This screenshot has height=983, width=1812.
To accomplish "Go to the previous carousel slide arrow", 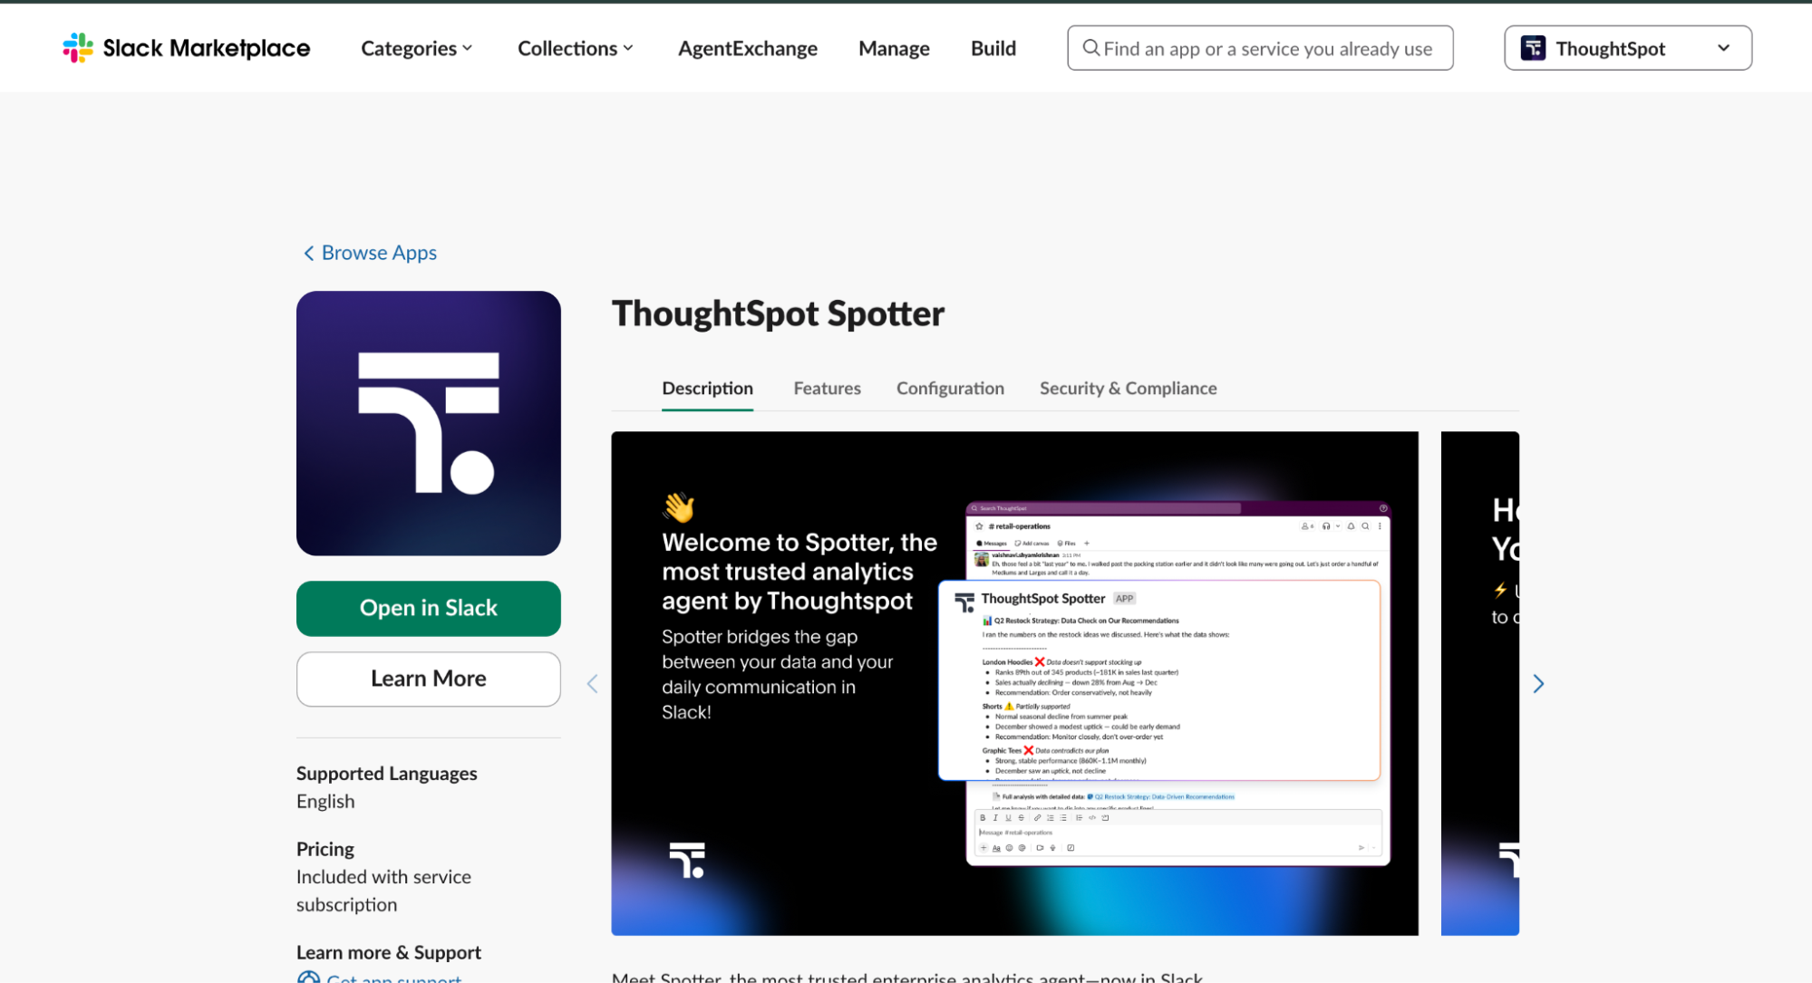I will click(x=592, y=684).
